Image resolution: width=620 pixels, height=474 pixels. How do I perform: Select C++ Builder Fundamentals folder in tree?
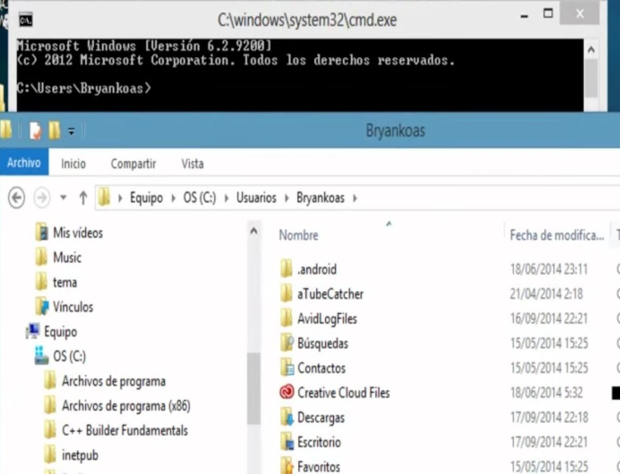pyautogui.click(x=125, y=430)
